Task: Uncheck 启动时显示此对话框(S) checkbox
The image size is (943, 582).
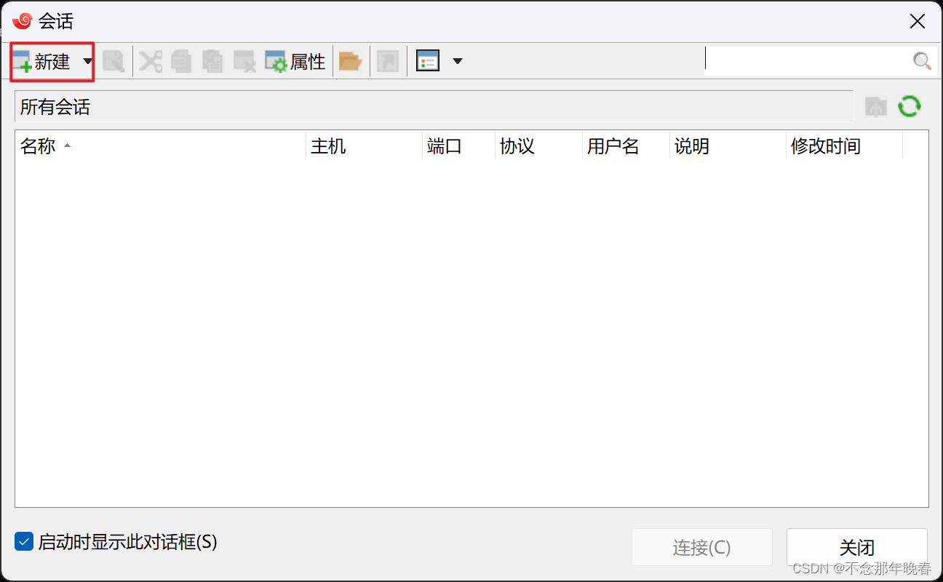Action: click(24, 542)
